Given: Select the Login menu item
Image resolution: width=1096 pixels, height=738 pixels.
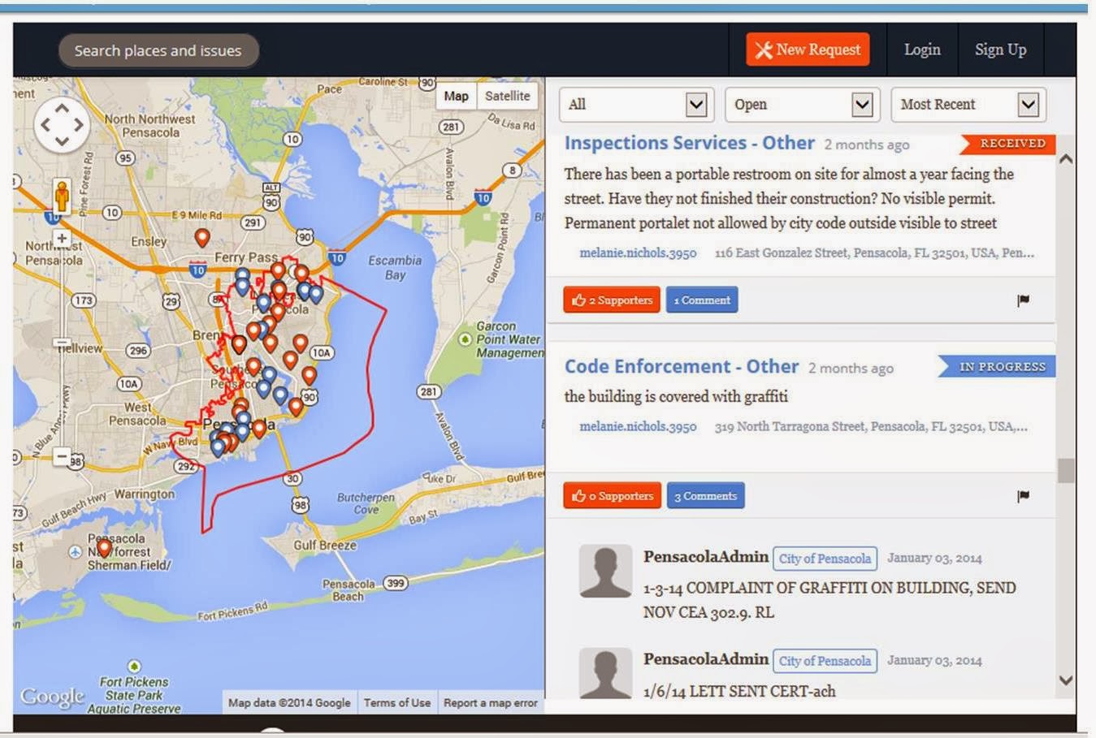Looking at the screenshot, I should 922,50.
